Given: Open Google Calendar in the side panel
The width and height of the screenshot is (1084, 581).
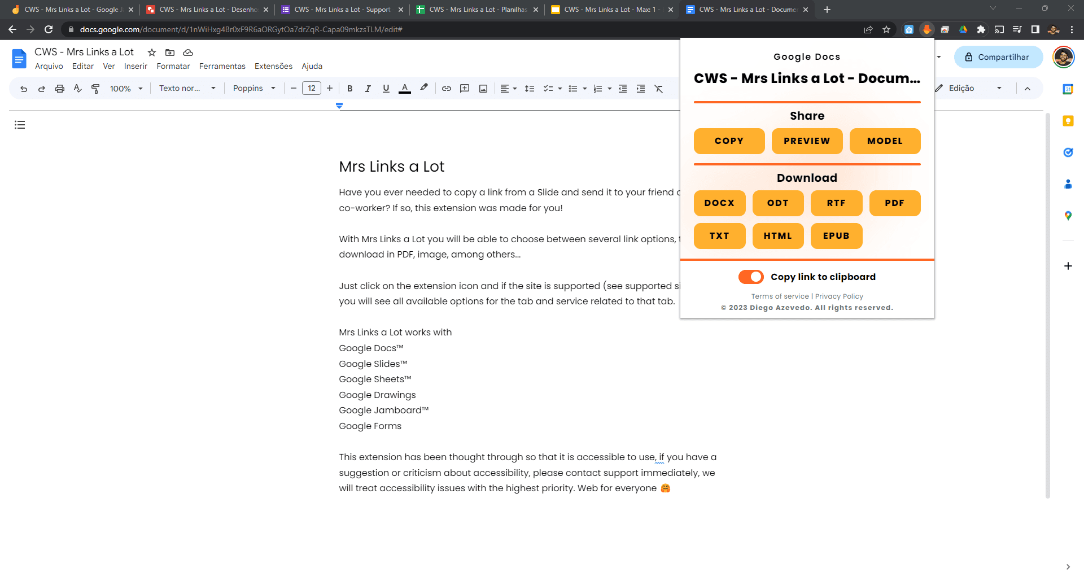Looking at the screenshot, I should (1068, 89).
